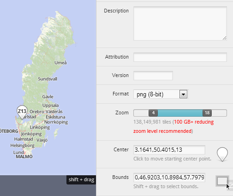Viewport: 233px width, 196px height.
Task: Click the Uppsala label on the map
Action: 51,106
